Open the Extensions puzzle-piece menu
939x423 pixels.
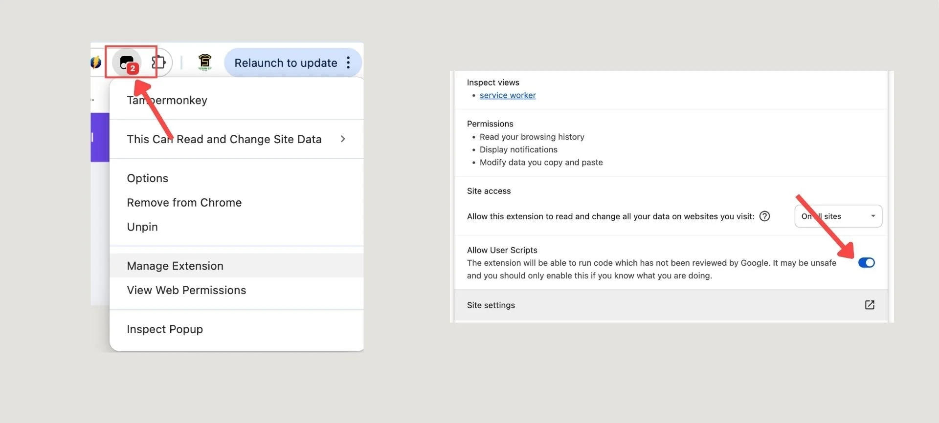click(158, 63)
